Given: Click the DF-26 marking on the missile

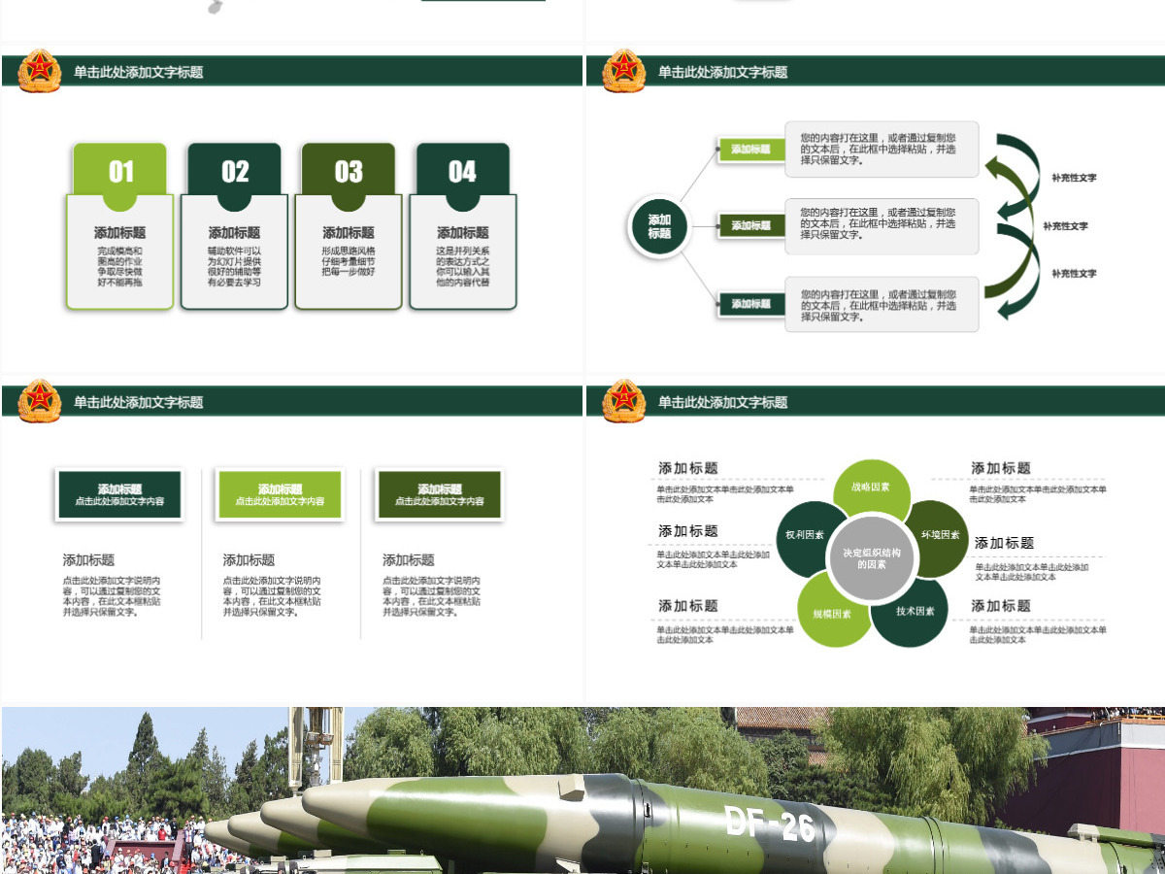Looking at the screenshot, I should [x=771, y=824].
